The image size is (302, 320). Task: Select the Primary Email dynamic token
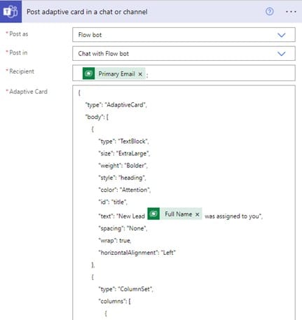point(114,74)
